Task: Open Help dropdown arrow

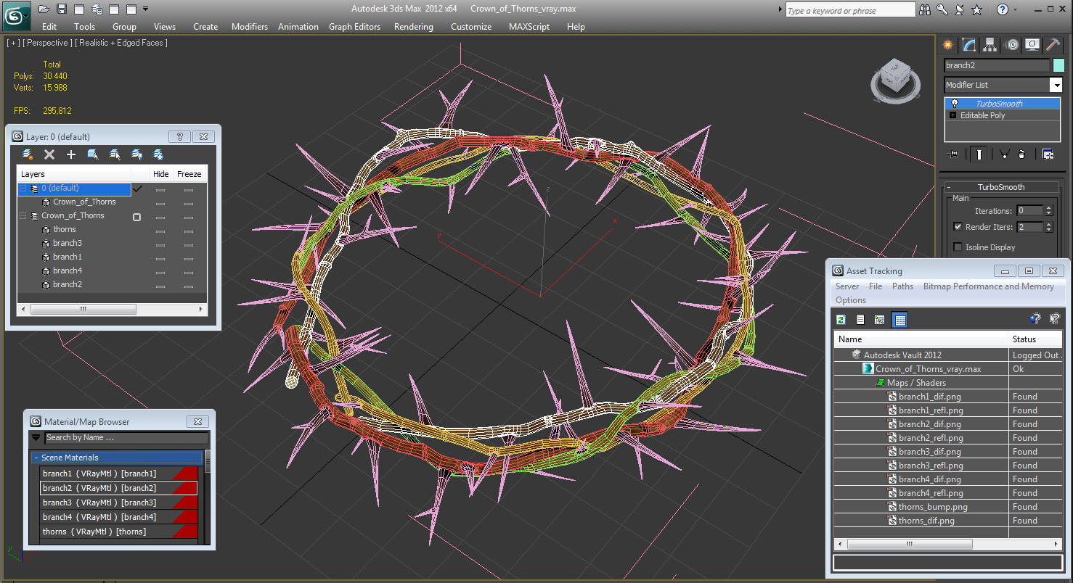Action: click(x=1015, y=9)
